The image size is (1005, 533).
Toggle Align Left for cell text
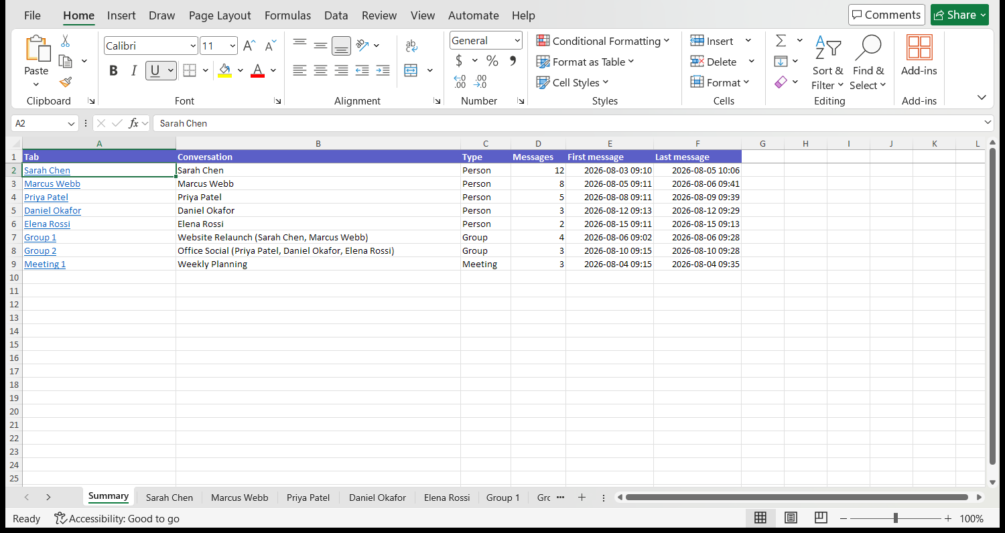[300, 70]
